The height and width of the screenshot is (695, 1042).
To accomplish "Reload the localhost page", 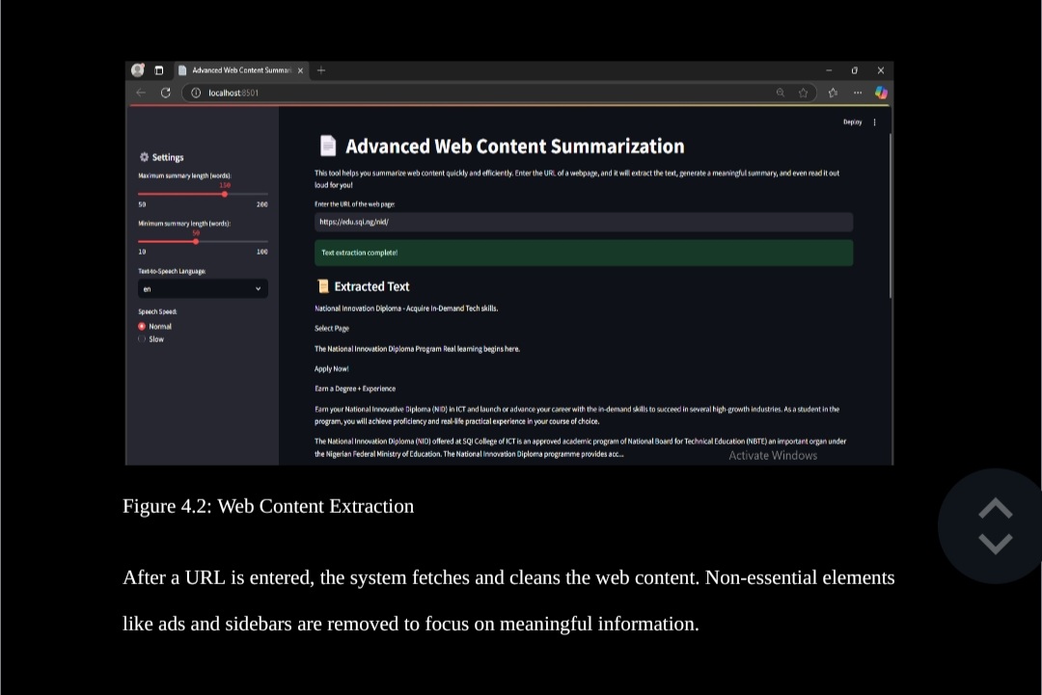I will (166, 93).
